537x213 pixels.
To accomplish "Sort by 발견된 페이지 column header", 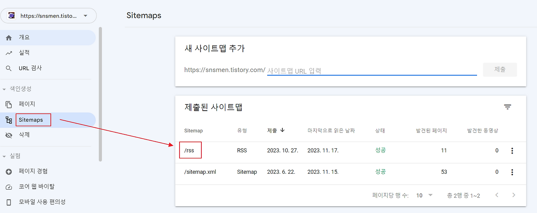I will [x=431, y=131].
